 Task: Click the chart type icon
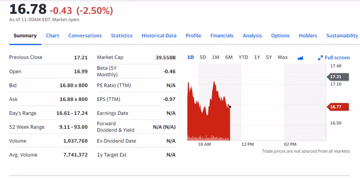(x=300, y=58)
